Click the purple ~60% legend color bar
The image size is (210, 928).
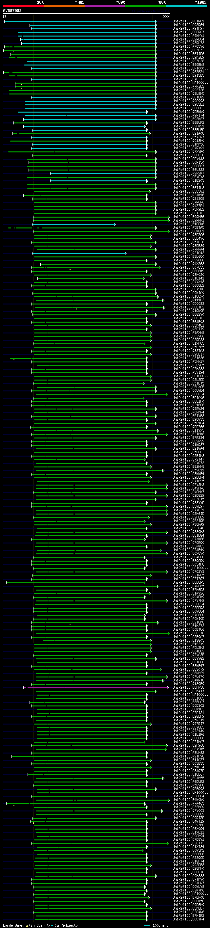click(x=105, y=6)
